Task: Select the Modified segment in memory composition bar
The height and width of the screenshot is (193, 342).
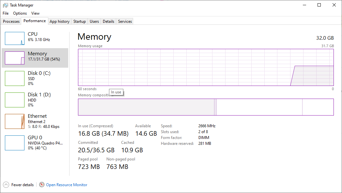Action: point(216,107)
